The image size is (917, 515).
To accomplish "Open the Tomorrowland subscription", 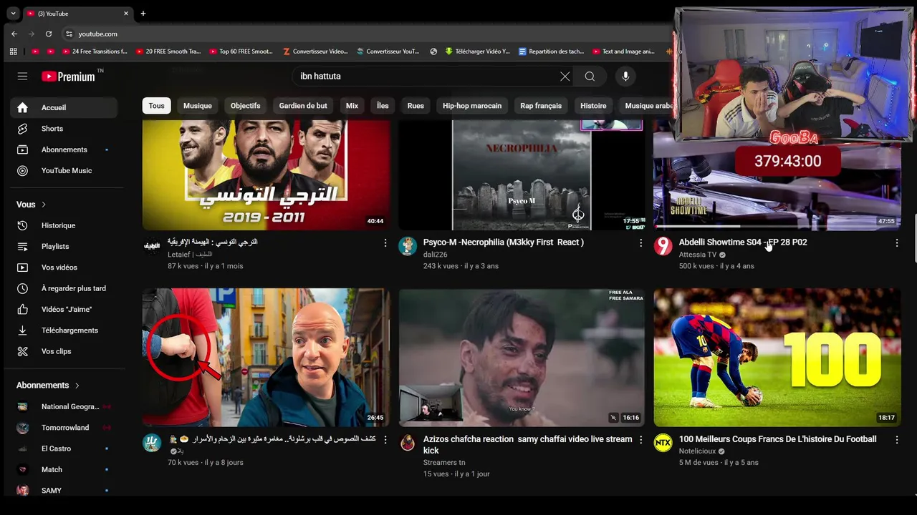I will coord(64,428).
